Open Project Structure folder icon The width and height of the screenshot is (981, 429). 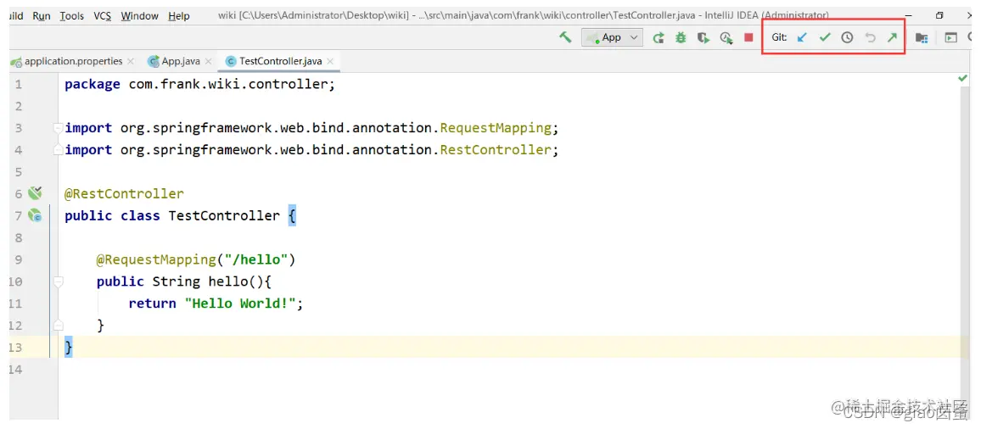(922, 38)
